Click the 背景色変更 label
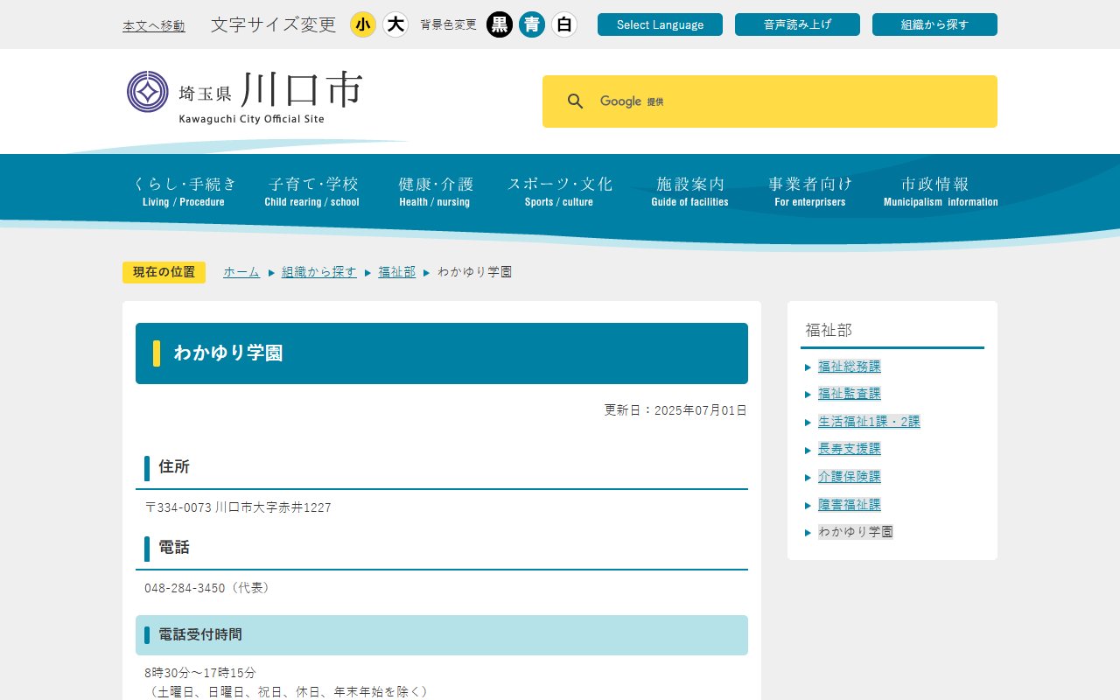Image resolution: width=1120 pixels, height=700 pixels. [449, 24]
